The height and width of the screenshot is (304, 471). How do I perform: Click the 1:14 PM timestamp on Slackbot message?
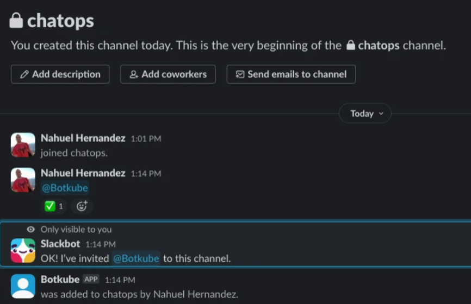(101, 245)
